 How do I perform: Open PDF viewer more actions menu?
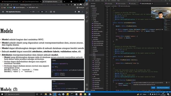pyautogui.click(x=83, y=12)
